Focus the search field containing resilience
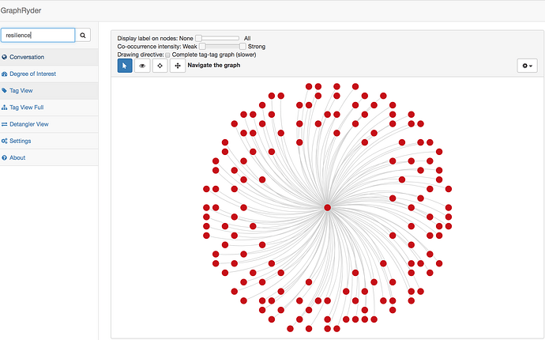This screenshot has height=340, width=545. click(38, 35)
